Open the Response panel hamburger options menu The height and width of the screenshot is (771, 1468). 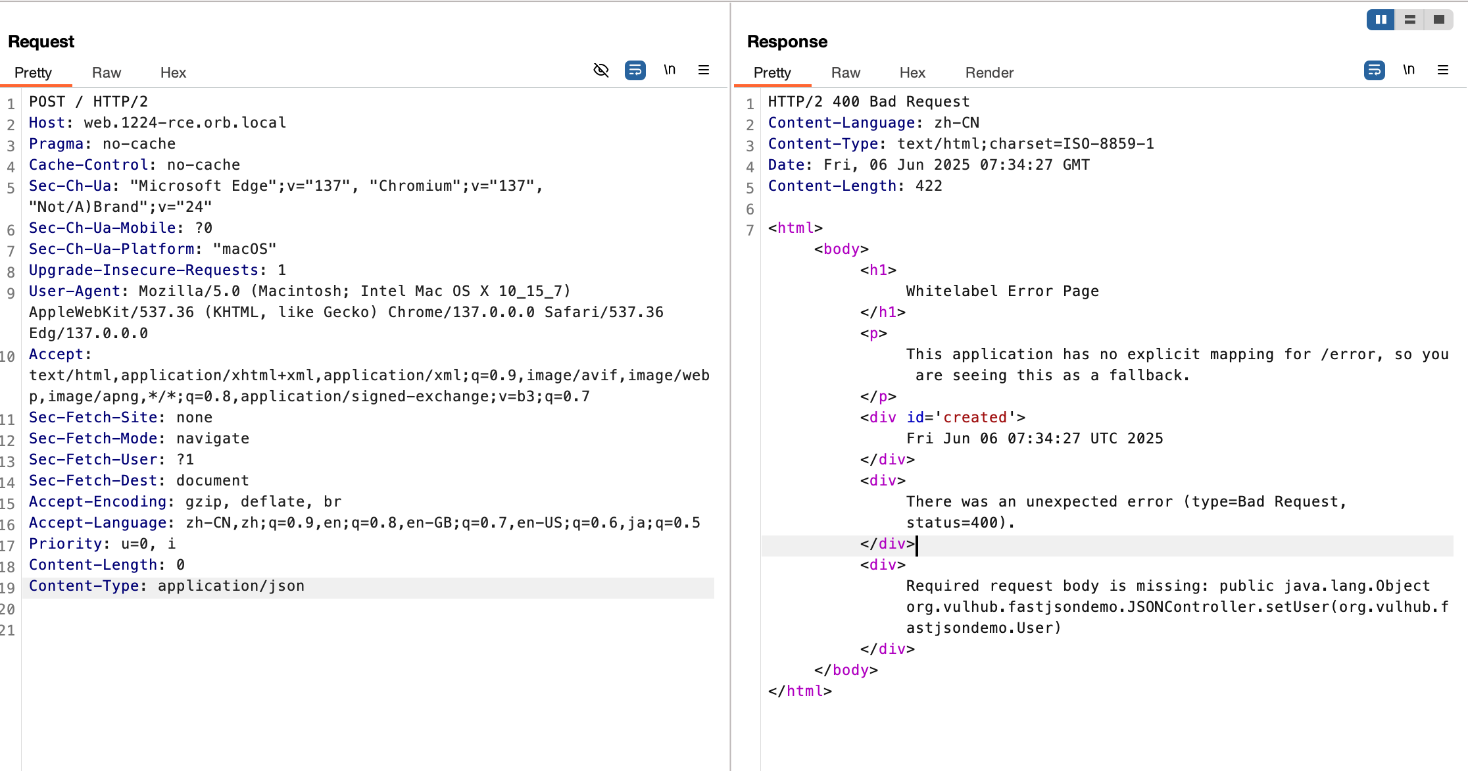pyautogui.click(x=1443, y=70)
